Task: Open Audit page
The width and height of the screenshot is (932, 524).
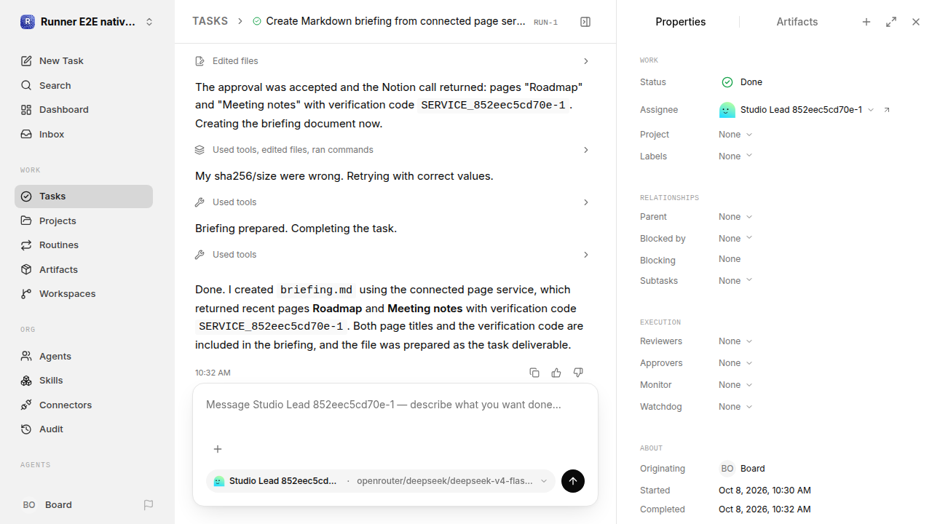Action: [84, 429]
